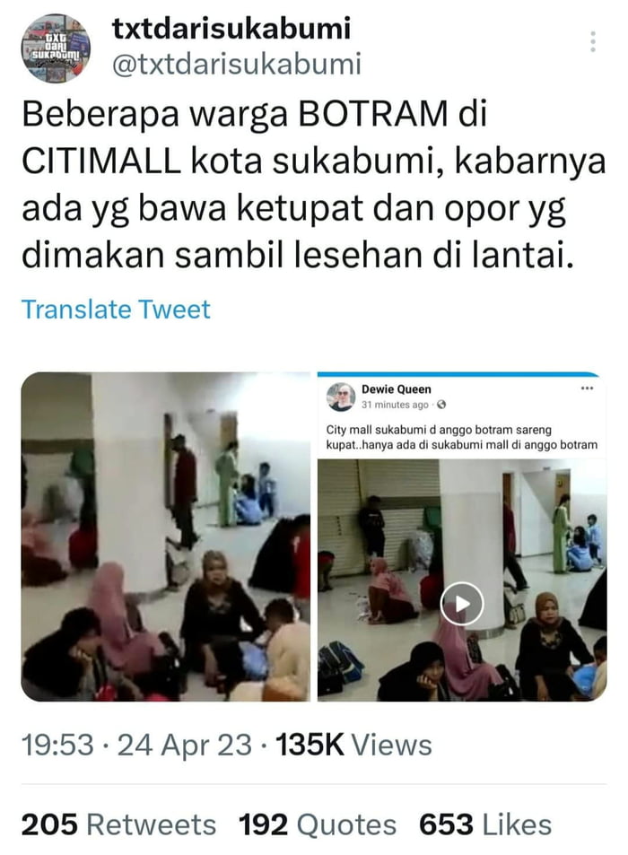Viewport: 628px width, 855px height.
Task: Play the video with the circular play button
Action: point(462,604)
